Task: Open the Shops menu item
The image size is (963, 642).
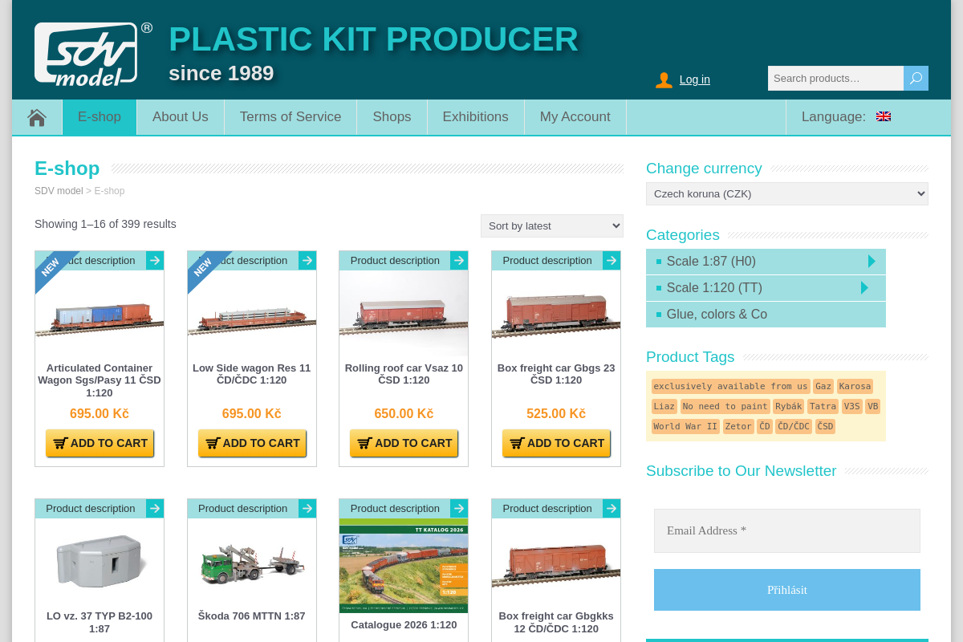Action: [392, 117]
